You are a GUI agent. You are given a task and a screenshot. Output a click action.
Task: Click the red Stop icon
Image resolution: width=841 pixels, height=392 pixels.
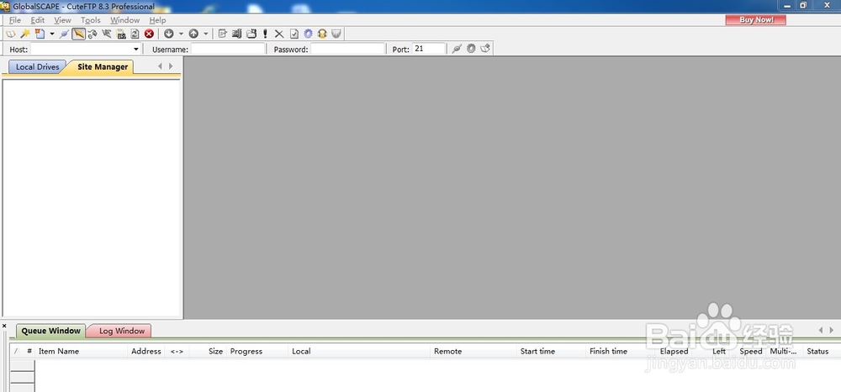pyautogui.click(x=149, y=34)
